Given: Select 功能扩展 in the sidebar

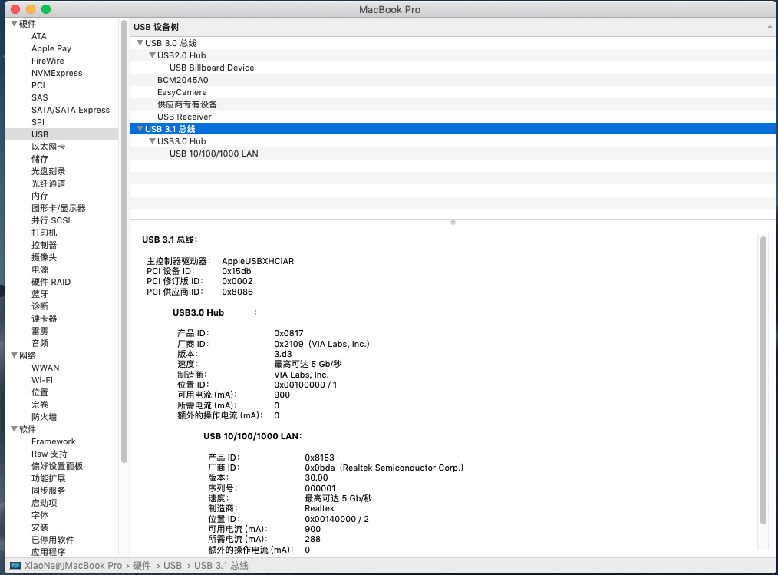Looking at the screenshot, I should point(48,478).
